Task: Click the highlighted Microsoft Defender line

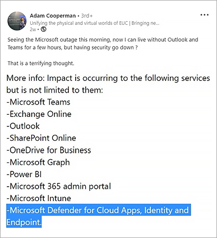Action: coord(98,216)
